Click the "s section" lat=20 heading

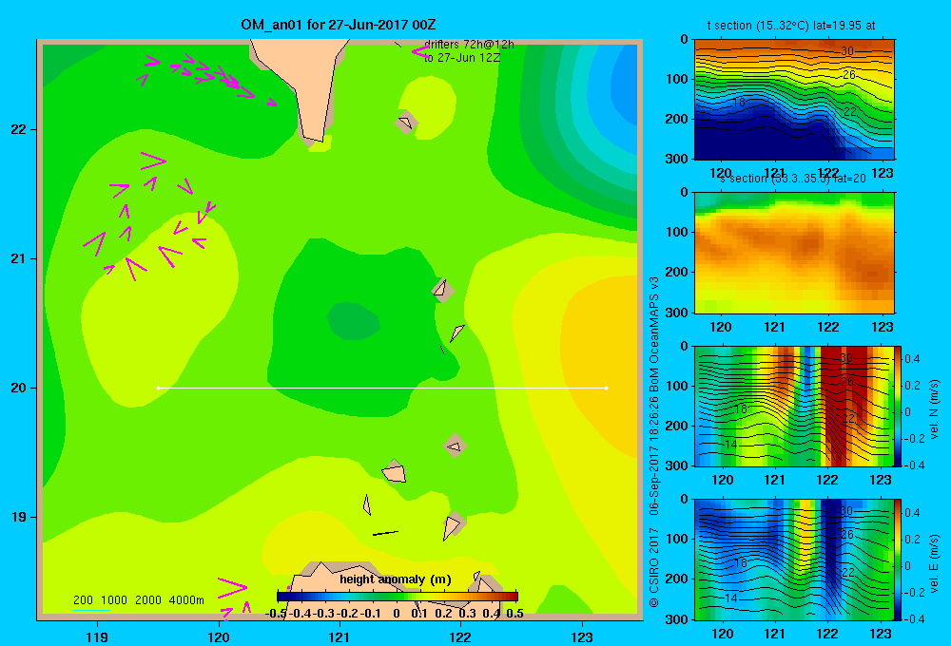point(793,179)
